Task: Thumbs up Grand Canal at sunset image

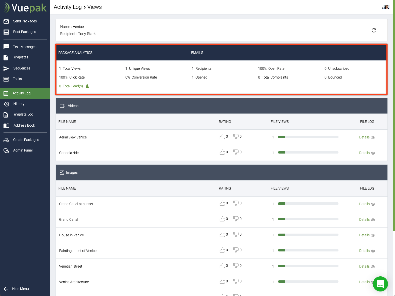Action: pos(222,203)
